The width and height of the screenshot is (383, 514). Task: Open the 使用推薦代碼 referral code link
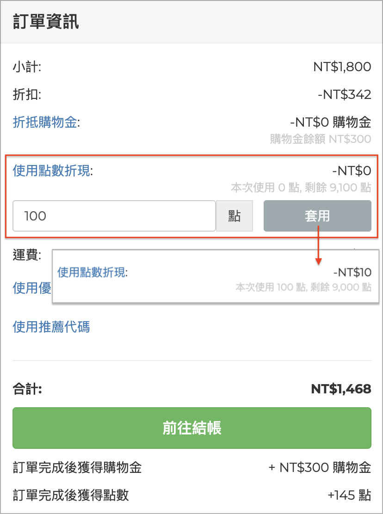pyautogui.click(x=51, y=327)
